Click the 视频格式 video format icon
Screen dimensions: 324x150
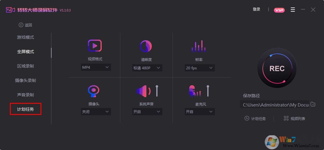94,46
